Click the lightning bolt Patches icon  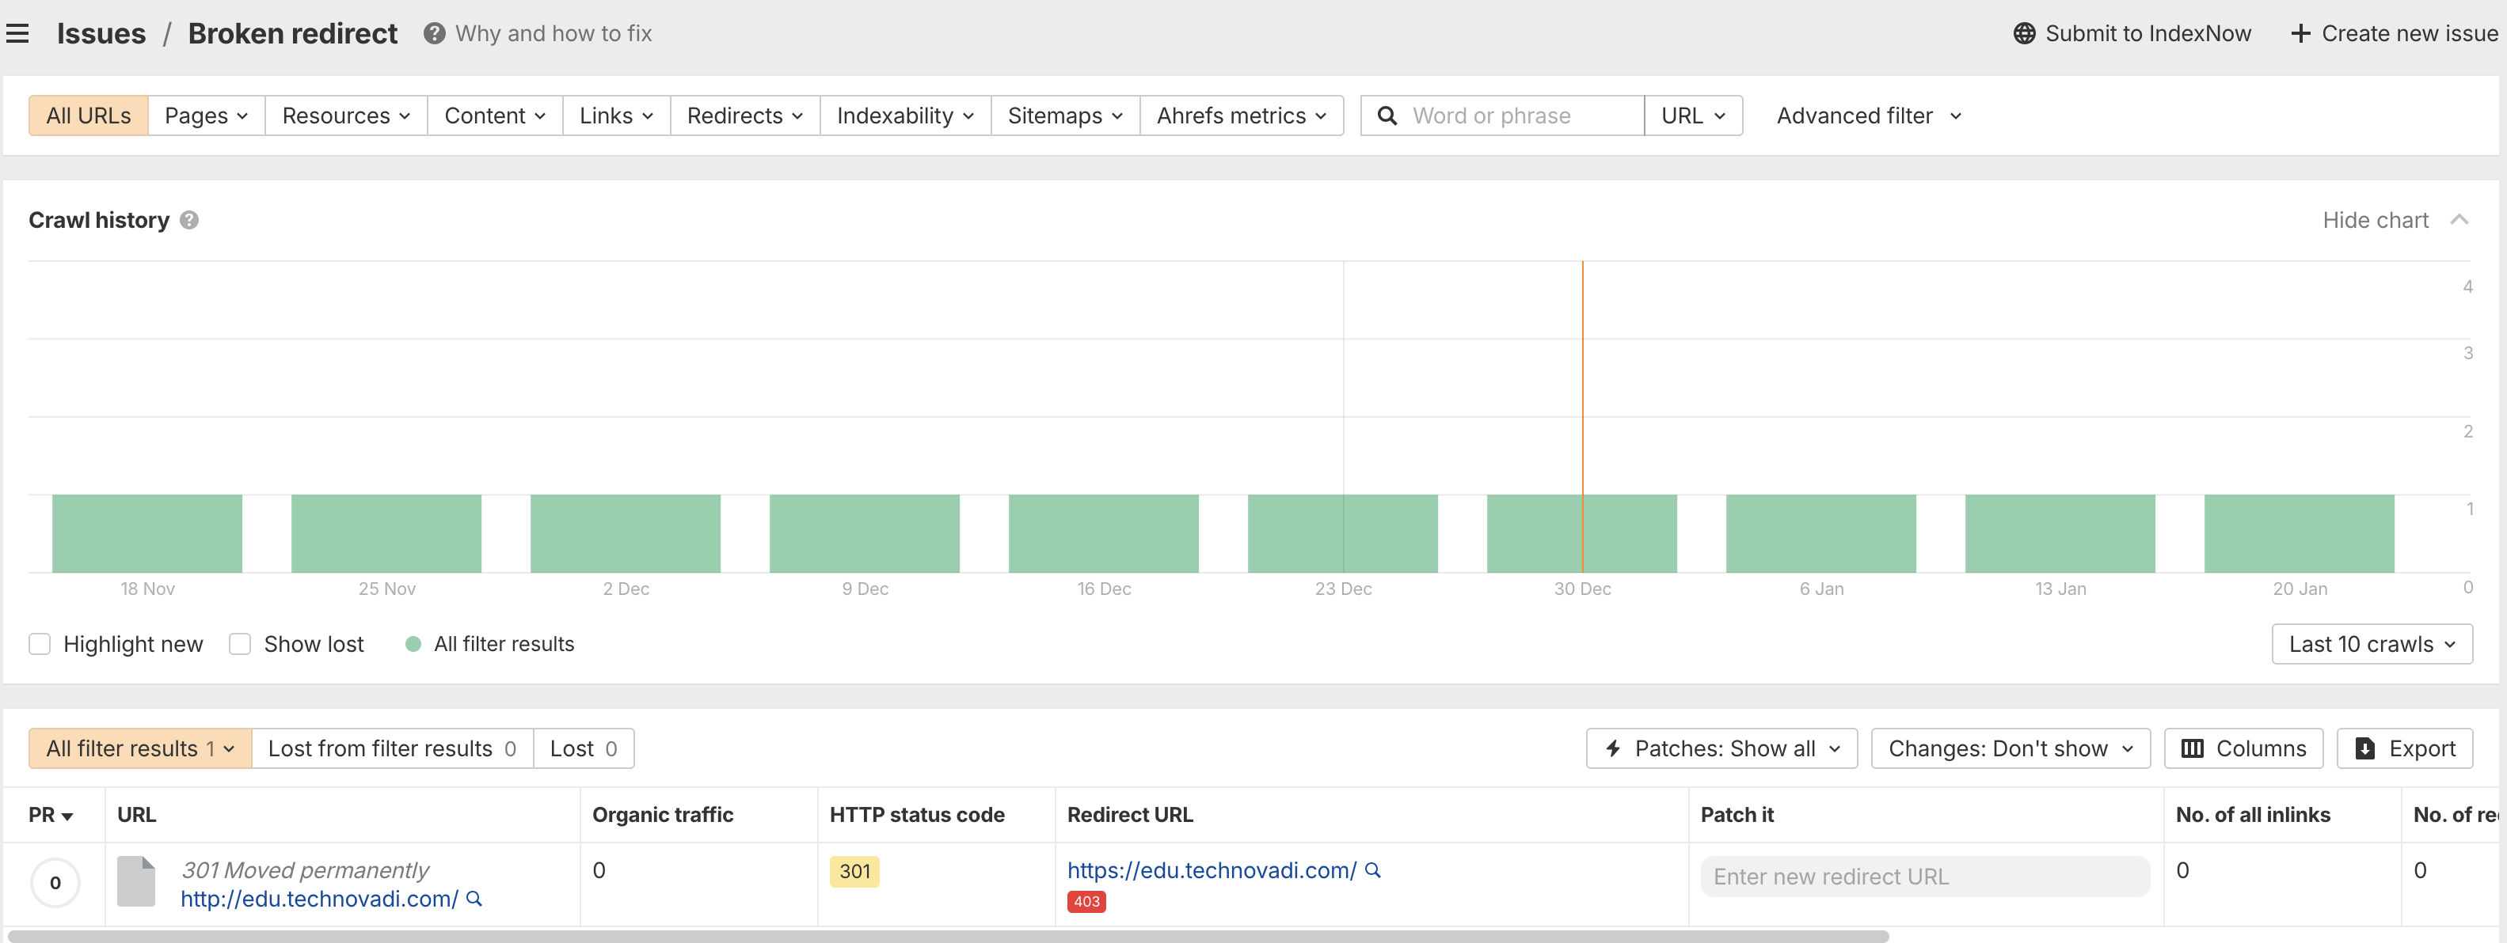point(1614,748)
